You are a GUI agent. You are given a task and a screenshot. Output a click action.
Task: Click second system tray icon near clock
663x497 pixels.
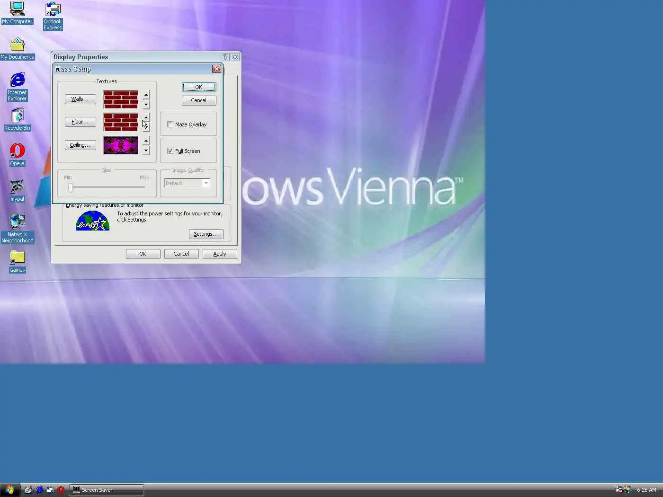point(627,489)
